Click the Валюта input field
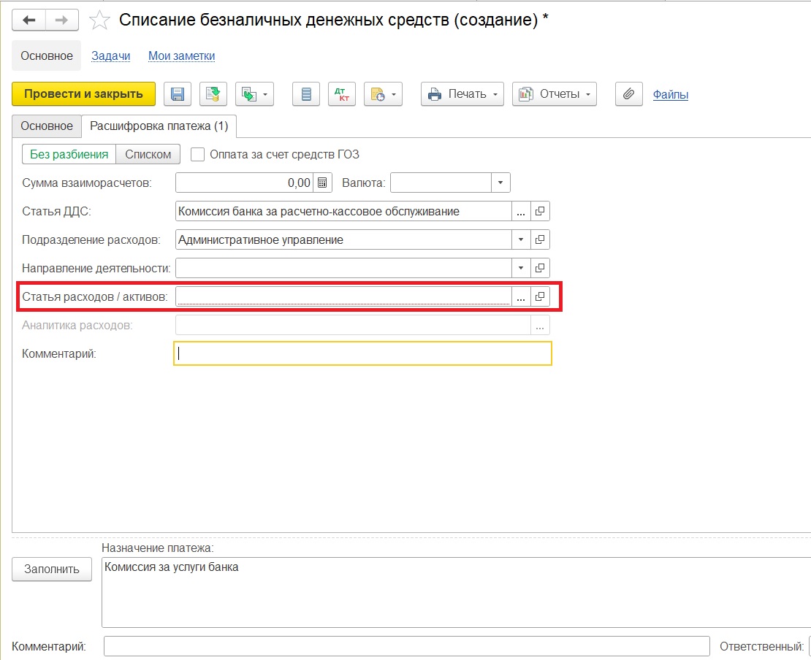Viewport: 811px width, 660px height. click(441, 183)
